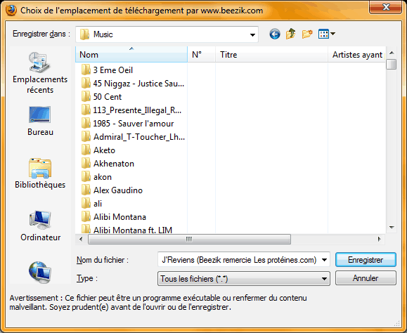Image resolution: width=407 pixels, height=333 pixels.
Task: Sort by the Nom column header
Action: [131, 55]
